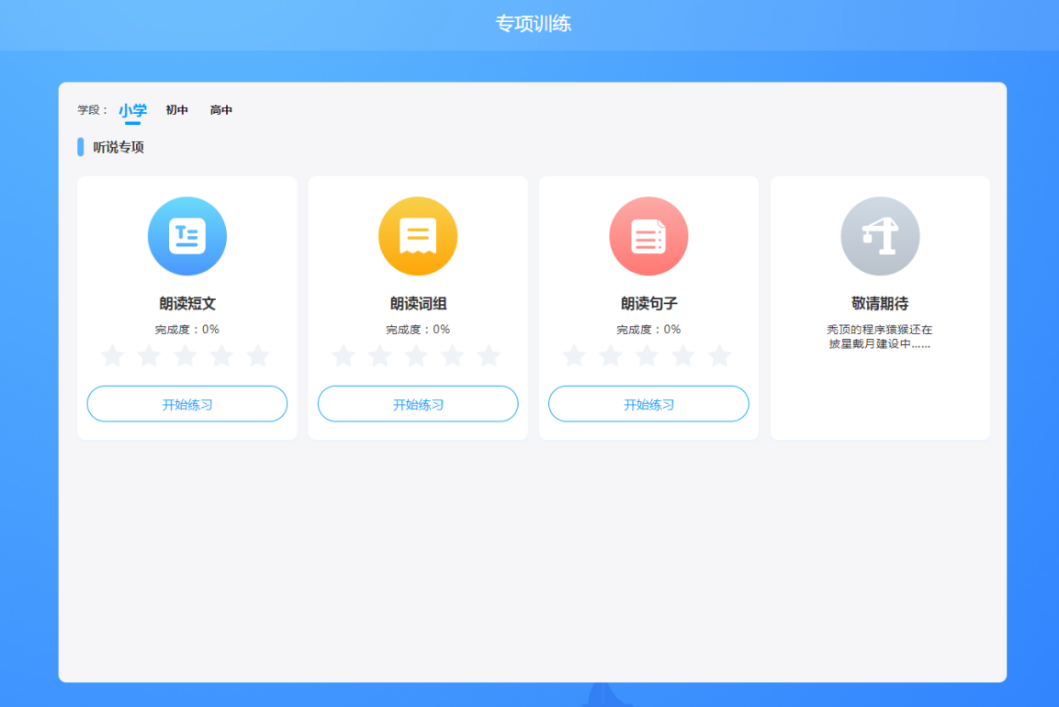Open the orange 朗读词组 receipt icon

418,236
